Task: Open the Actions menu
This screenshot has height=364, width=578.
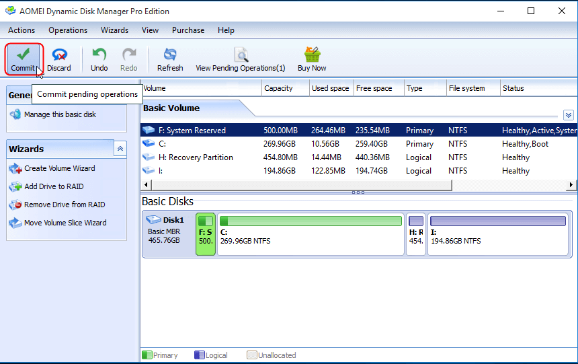Action: pyautogui.click(x=22, y=30)
